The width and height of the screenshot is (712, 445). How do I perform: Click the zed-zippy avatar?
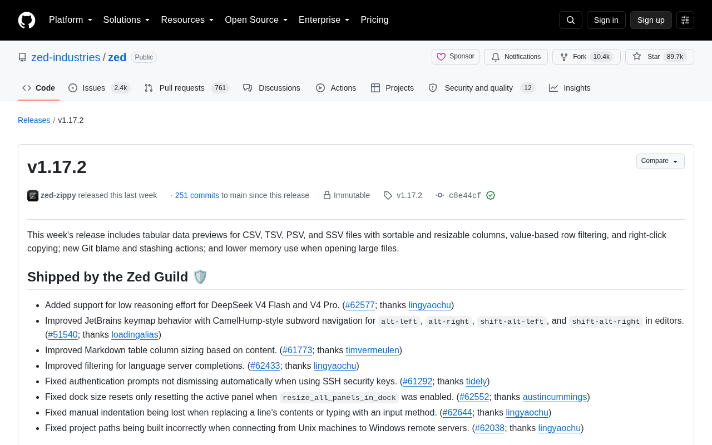tap(33, 196)
